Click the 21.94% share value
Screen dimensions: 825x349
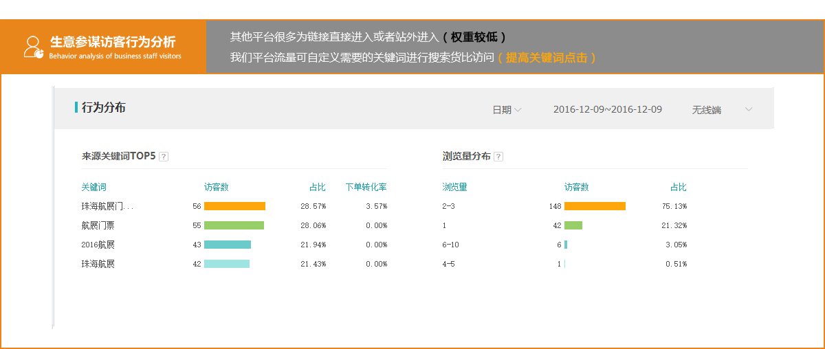[313, 245]
